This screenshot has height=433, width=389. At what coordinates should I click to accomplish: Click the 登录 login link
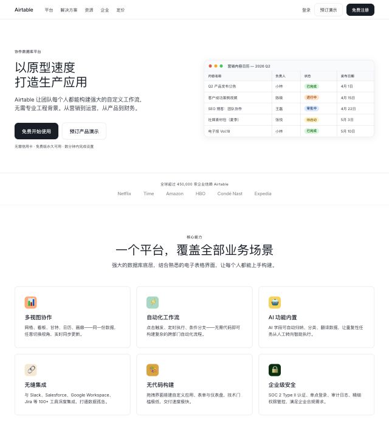pos(306,10)
